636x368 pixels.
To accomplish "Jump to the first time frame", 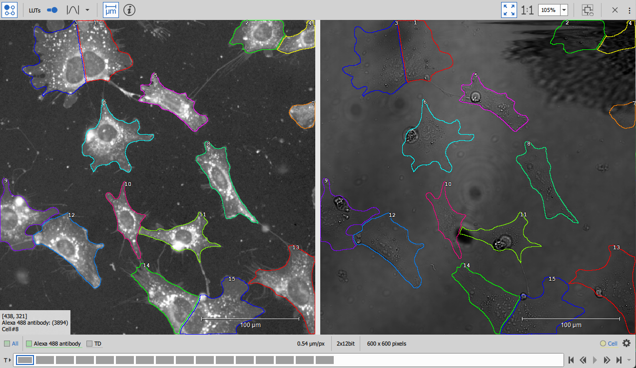I will [571, 360].
